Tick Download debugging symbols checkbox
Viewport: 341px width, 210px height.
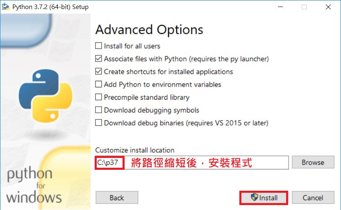click(x=98, y=110)
